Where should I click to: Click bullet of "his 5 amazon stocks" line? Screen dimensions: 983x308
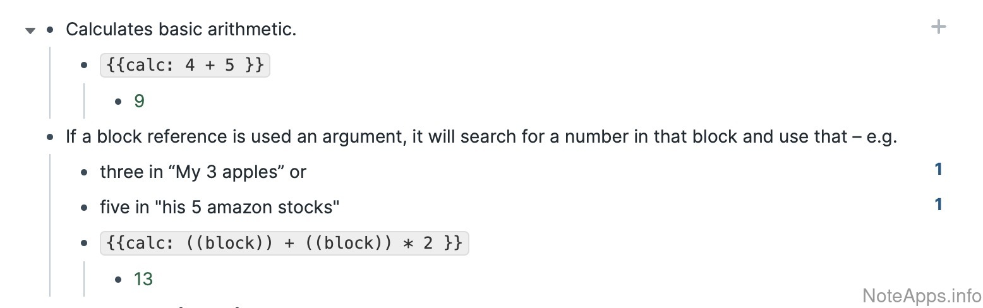pyautogui.click(x=85, y=208)
